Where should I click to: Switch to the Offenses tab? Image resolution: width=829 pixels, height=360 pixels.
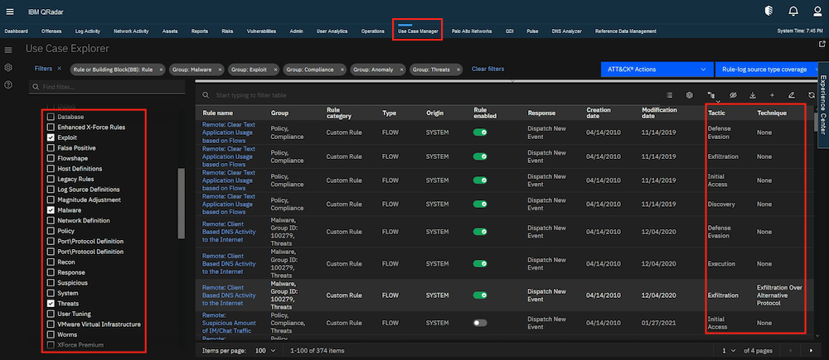click(51, 31)
